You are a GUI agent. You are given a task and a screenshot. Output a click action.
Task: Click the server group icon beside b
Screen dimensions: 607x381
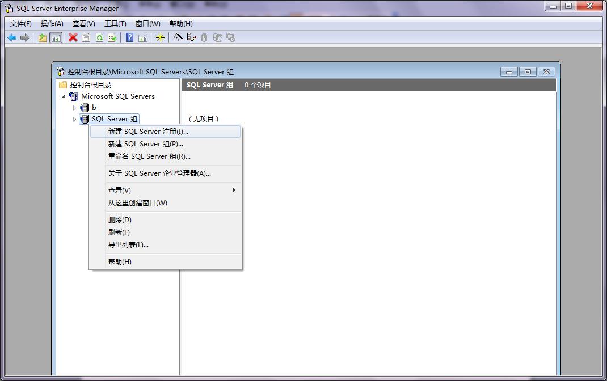point(85,108)
